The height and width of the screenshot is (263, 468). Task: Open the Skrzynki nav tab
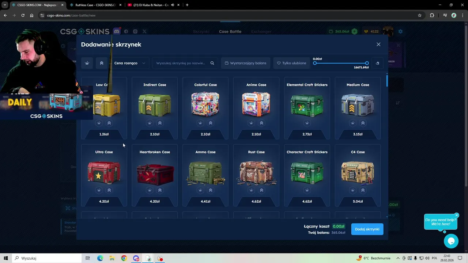(201, 31)
